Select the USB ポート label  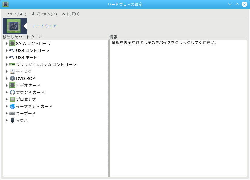coord(27,57)
